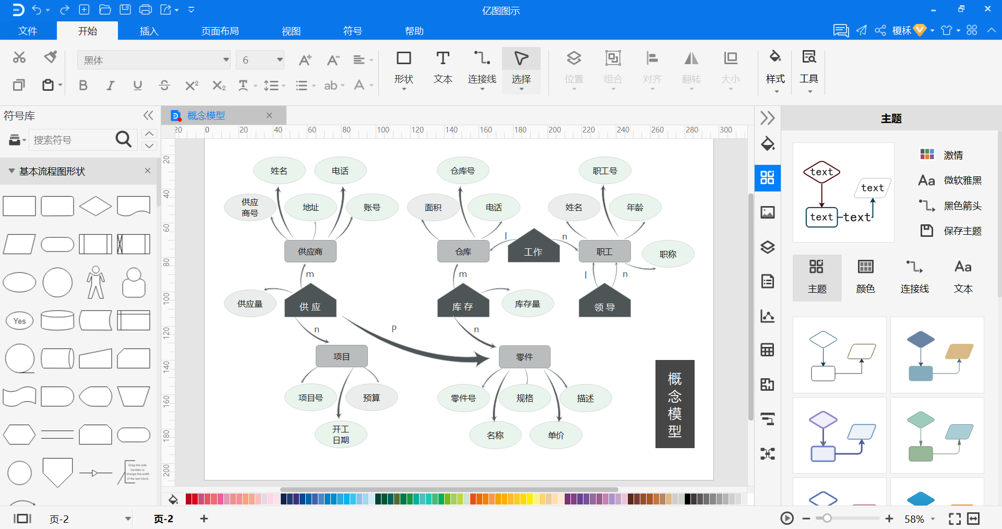Image resolution: width=1002 pixels, height=529 pixels.
Task: Toggle bold text formatting
Action: [x=83, y=85]
